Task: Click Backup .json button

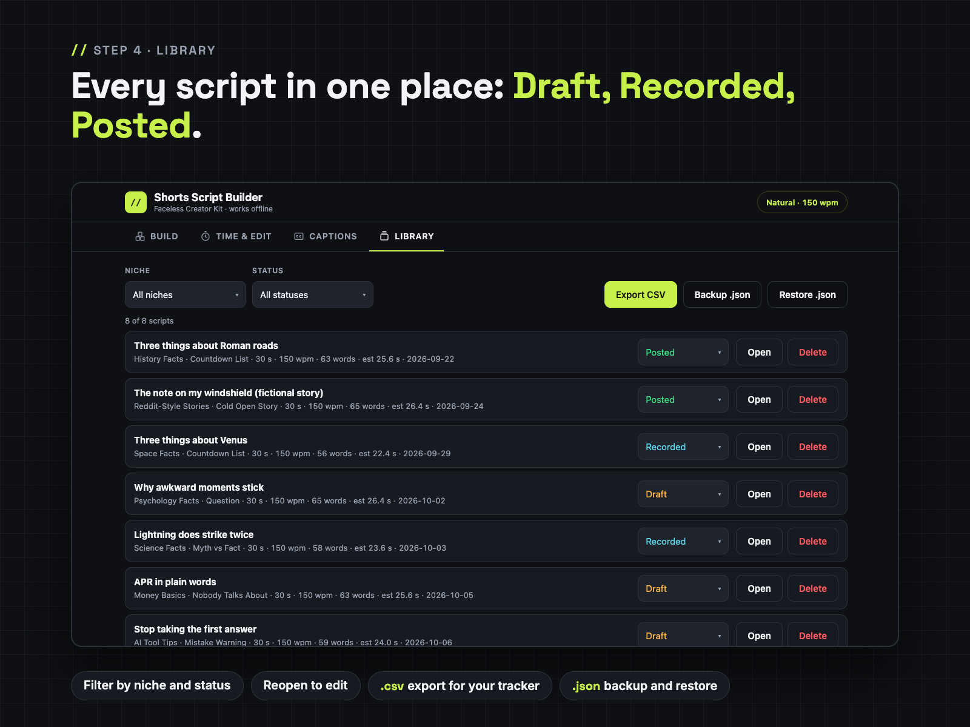Action: (x=722, y=294)
